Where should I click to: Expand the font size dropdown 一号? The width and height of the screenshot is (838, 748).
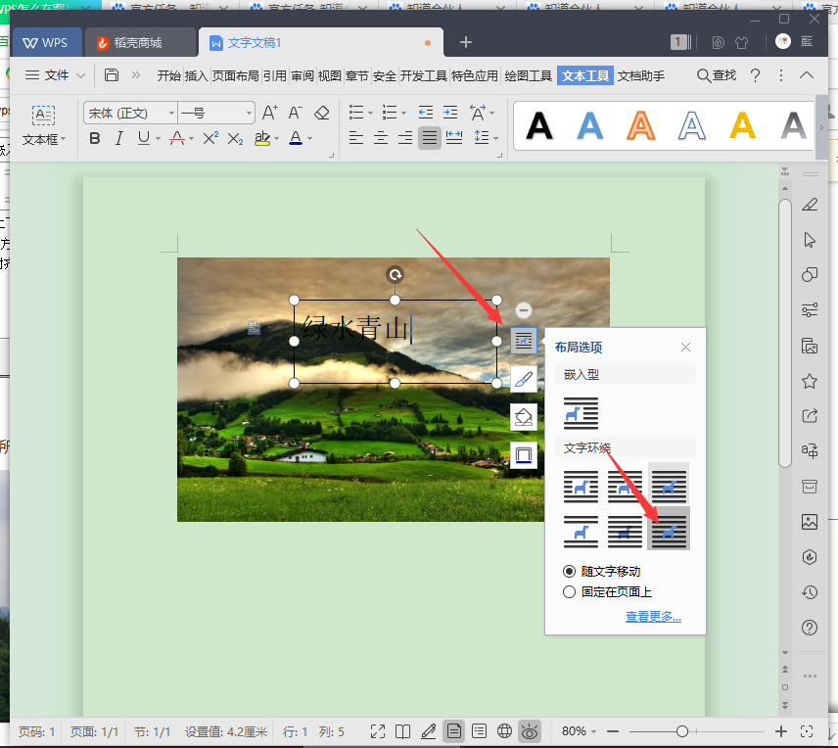[x=250, y=114]
